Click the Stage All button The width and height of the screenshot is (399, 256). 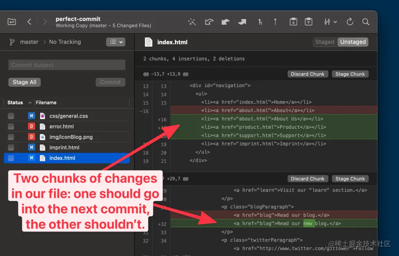click(x=25, y=82)
